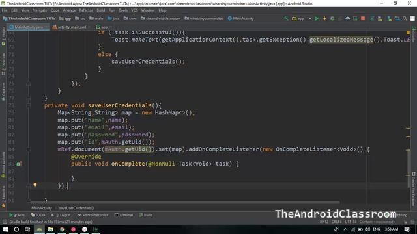Switch to the app editor tab
417x234 pixels.
point(104,27)
